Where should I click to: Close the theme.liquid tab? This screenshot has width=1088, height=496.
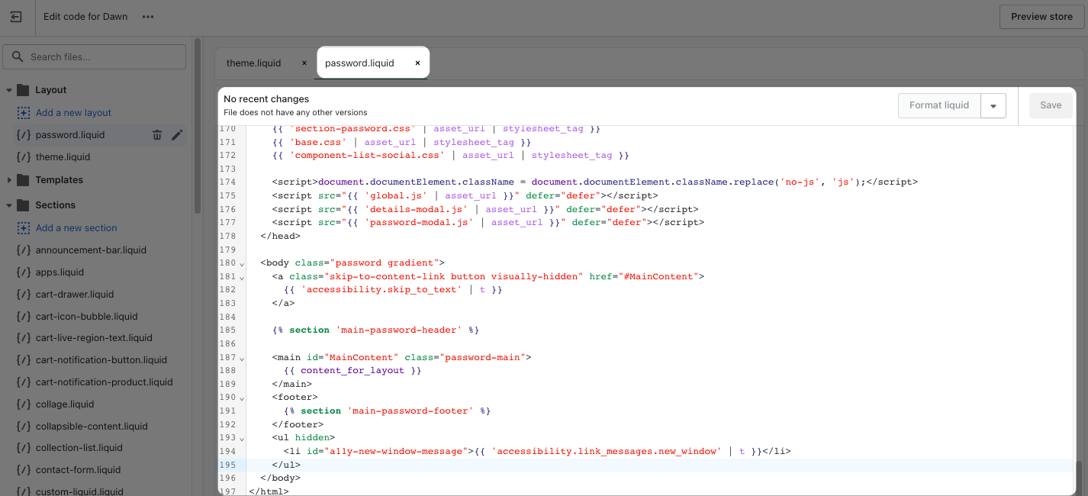click(304, 63)
